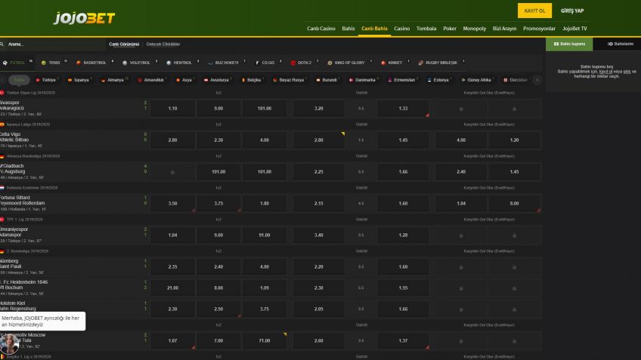Click the İspanya LaLiga flag icon

pyautogui.click(x=2, y=125)
